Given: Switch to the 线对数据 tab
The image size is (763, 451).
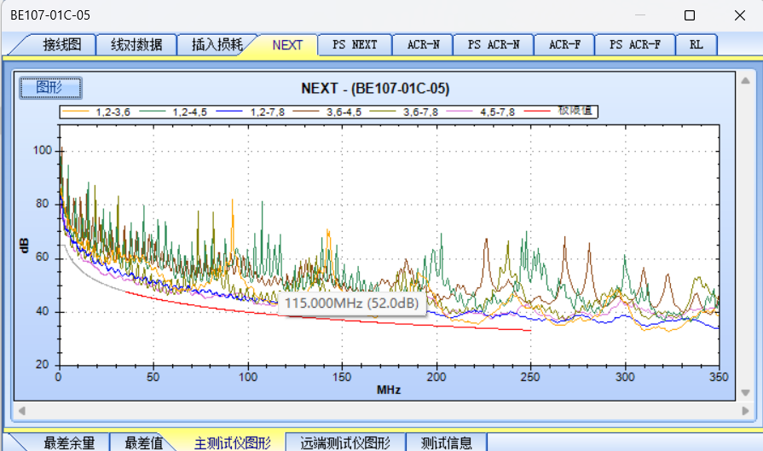Looking at the screenshot, I should tap(136, 44).
